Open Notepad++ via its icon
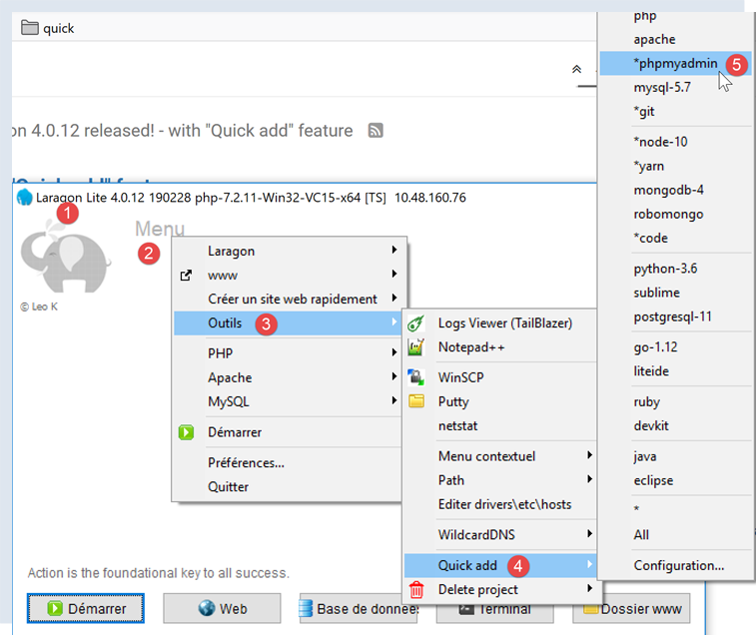This screenshot has height=635, width=756. 417,347
